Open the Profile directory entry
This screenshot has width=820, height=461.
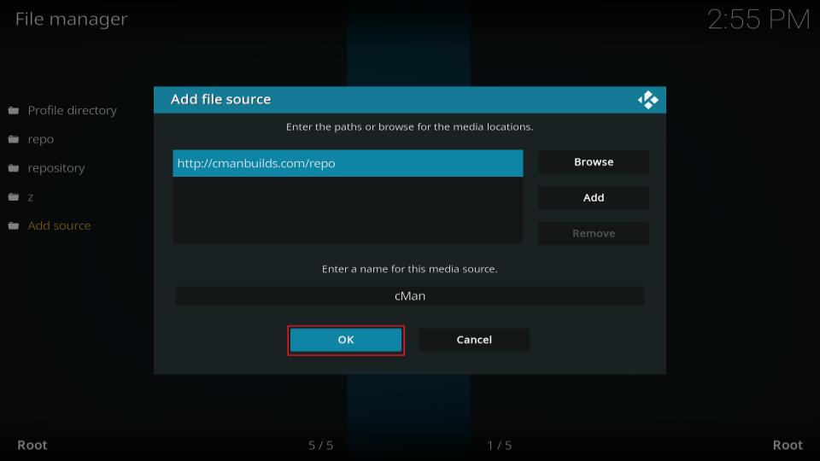coord(72,111)
